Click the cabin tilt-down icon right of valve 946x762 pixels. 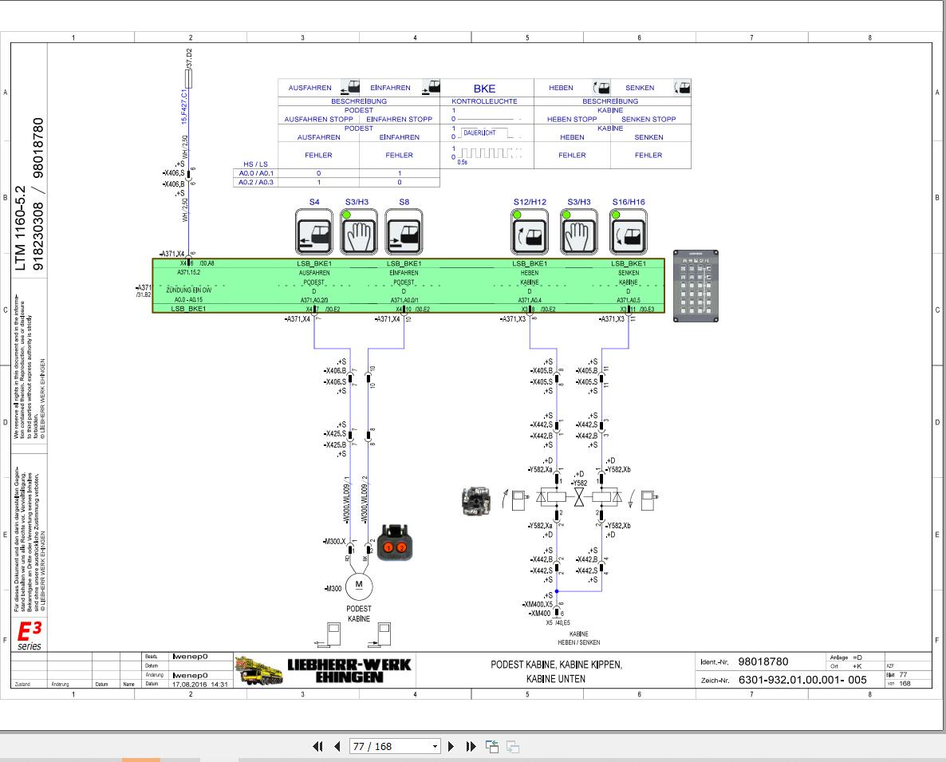pyautogui.click(x=643, y=499)
